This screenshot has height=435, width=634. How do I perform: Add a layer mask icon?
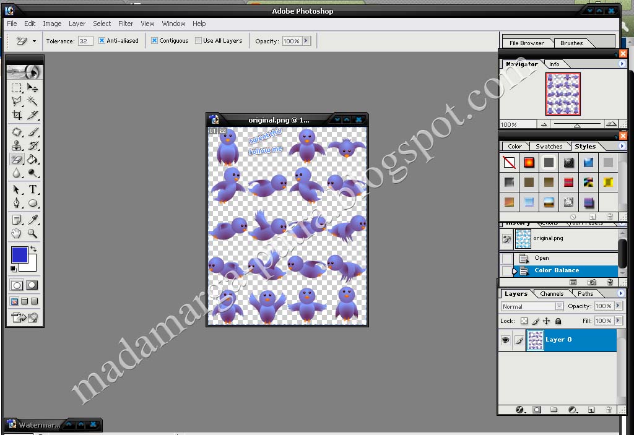(537, 410)
